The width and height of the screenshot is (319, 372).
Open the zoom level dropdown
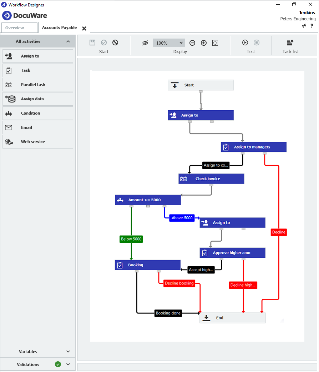(168, 42)
